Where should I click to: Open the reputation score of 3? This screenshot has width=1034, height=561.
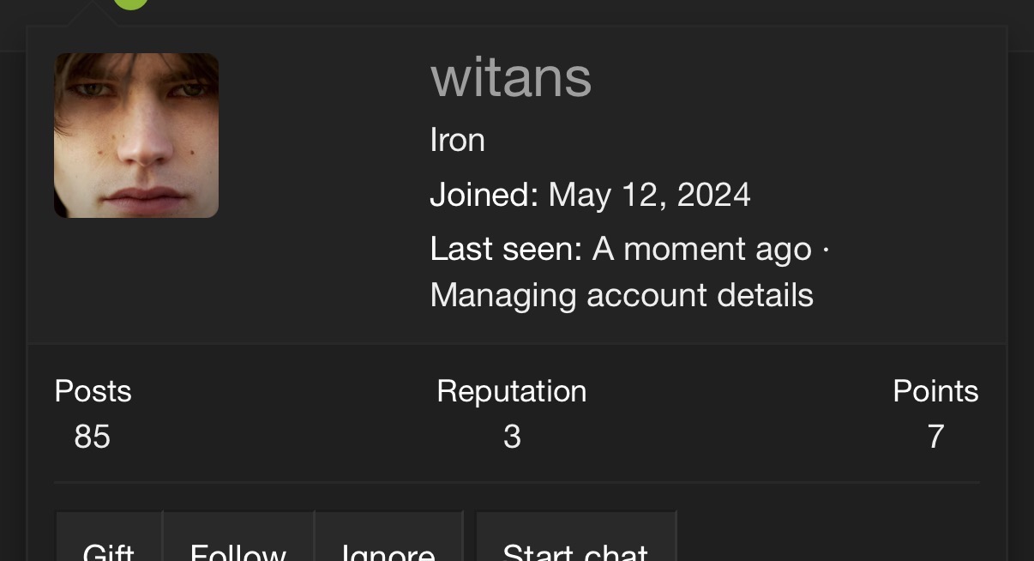pyautogui.click(x=512, y=437)
